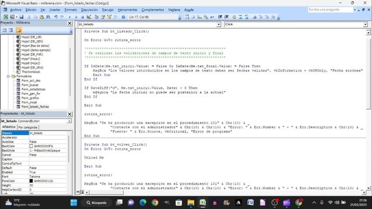372x209 pixels.
Task: Select ThisWorkbook in project tree
Action: [31, 72]
